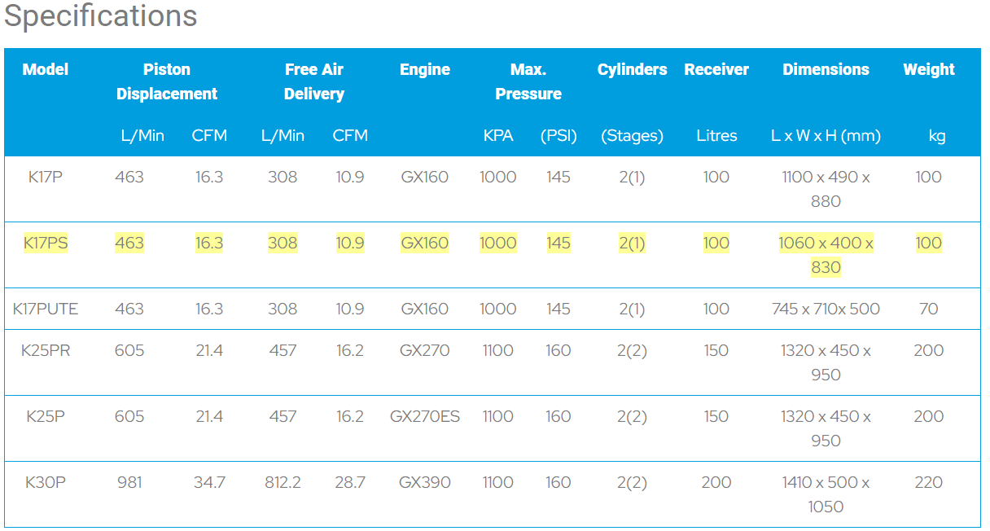Click the Receiver column header

tap(716, 69)
